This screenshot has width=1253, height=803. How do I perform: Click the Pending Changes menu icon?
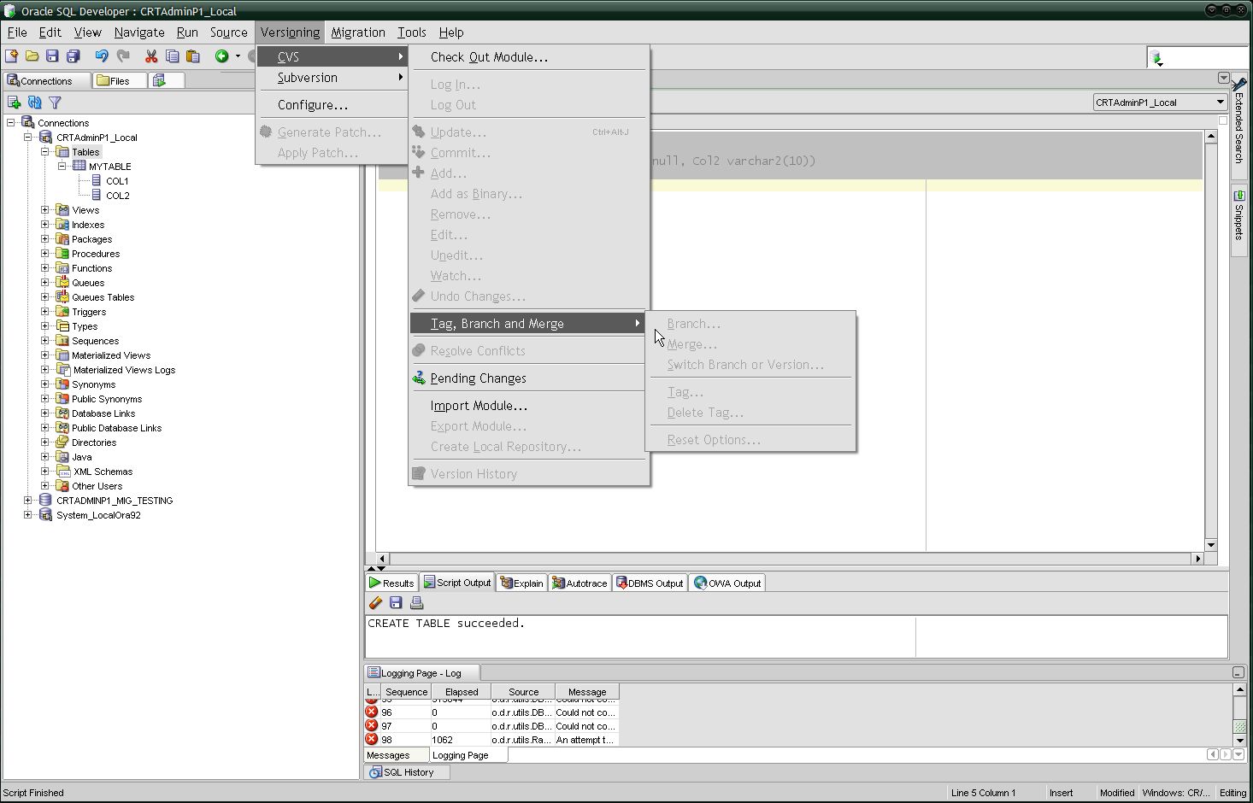[x=419, y=378]
